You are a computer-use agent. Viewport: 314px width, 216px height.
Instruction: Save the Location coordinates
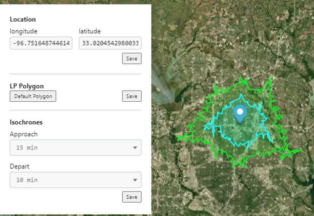[132, 59]
